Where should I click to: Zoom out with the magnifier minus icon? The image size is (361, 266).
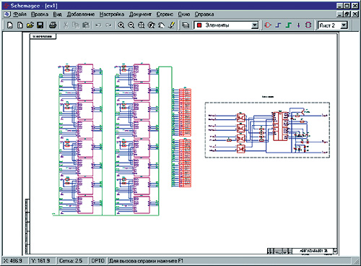click(131, 25)
